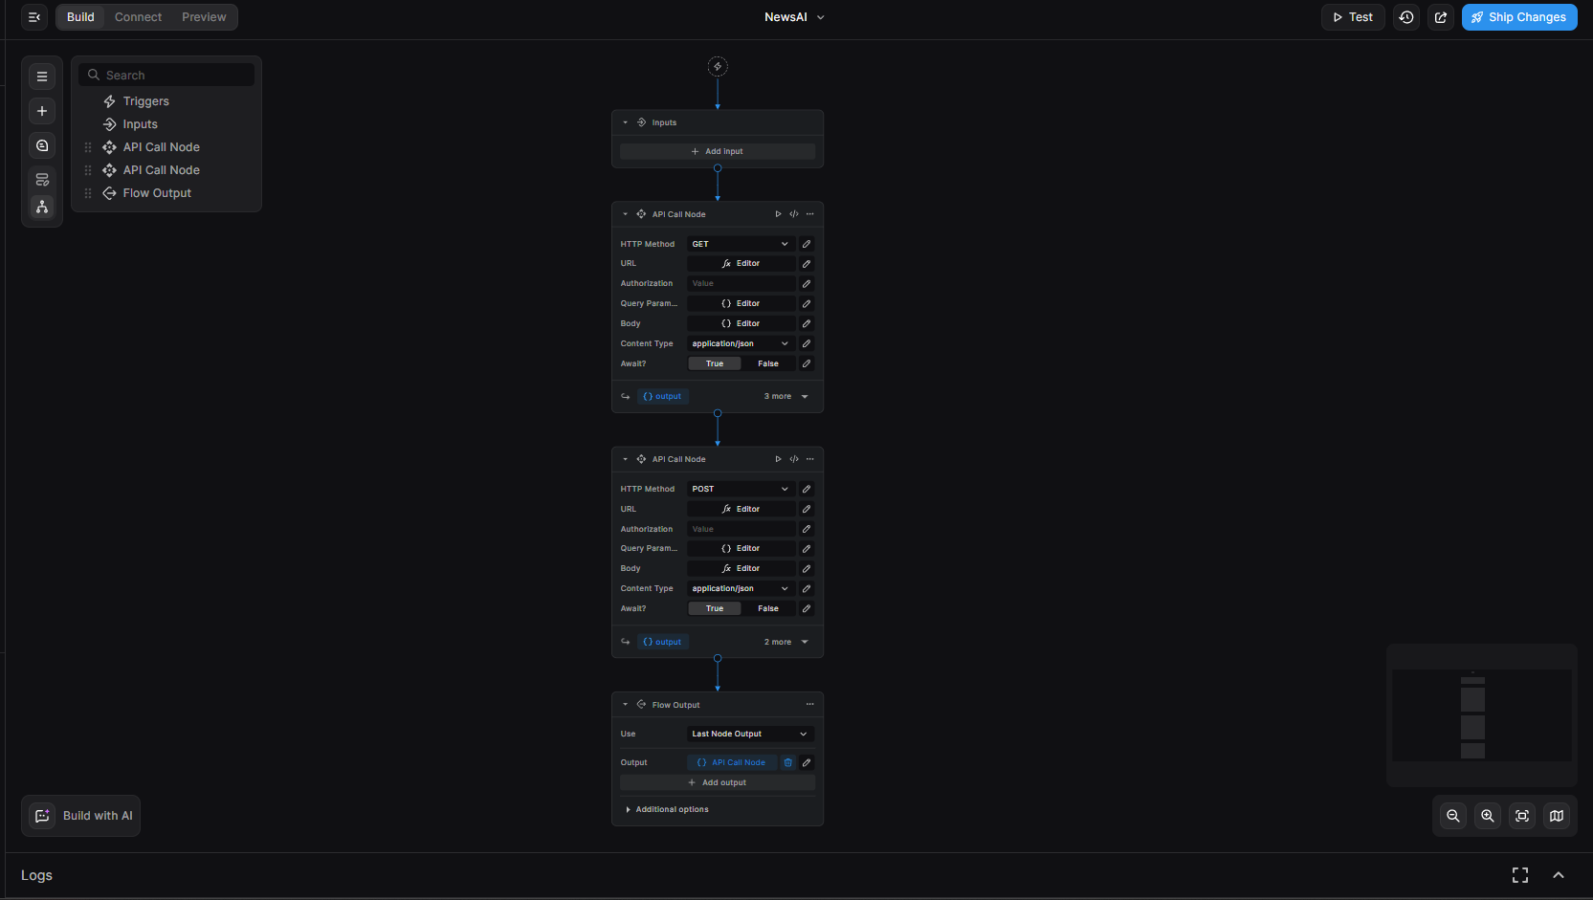Open Last Node Output dropdown
This screenshot has height=900, width=1593.
pos(749,734)
